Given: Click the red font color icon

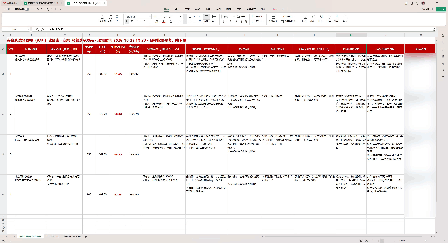Looking at the screenshot, I should (x=164, y=22).
